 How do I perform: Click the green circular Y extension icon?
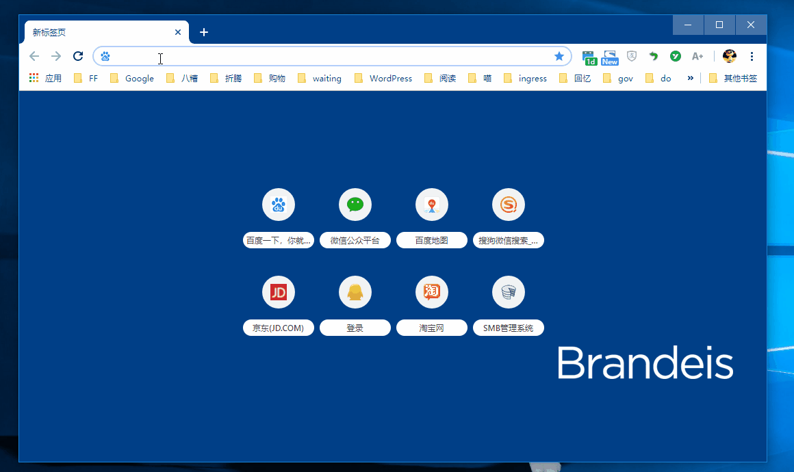pyautogui.click(x=675, y=56)
